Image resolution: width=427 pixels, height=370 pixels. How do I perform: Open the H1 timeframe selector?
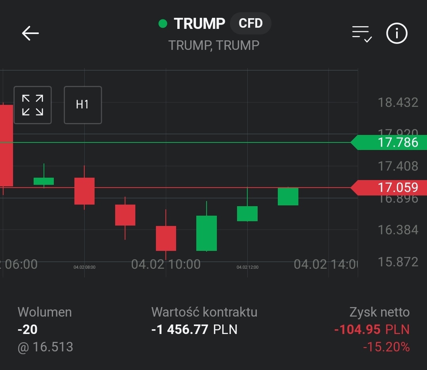83,105
